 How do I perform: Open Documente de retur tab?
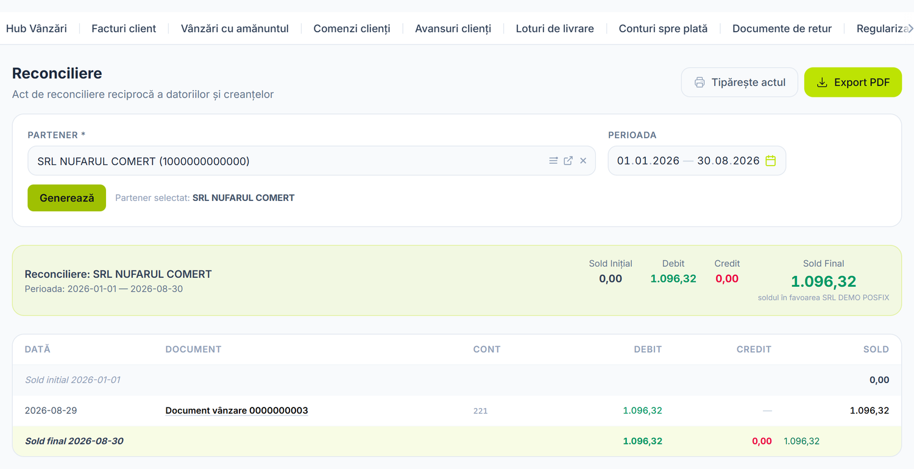pos(782,29)
